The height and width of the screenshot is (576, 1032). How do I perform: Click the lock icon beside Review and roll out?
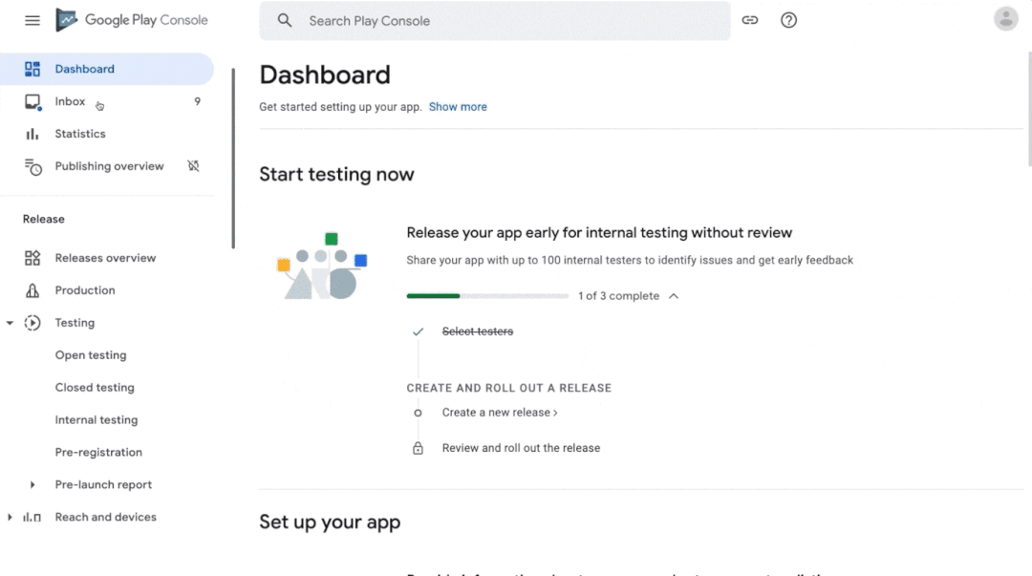tap(418, 448)
